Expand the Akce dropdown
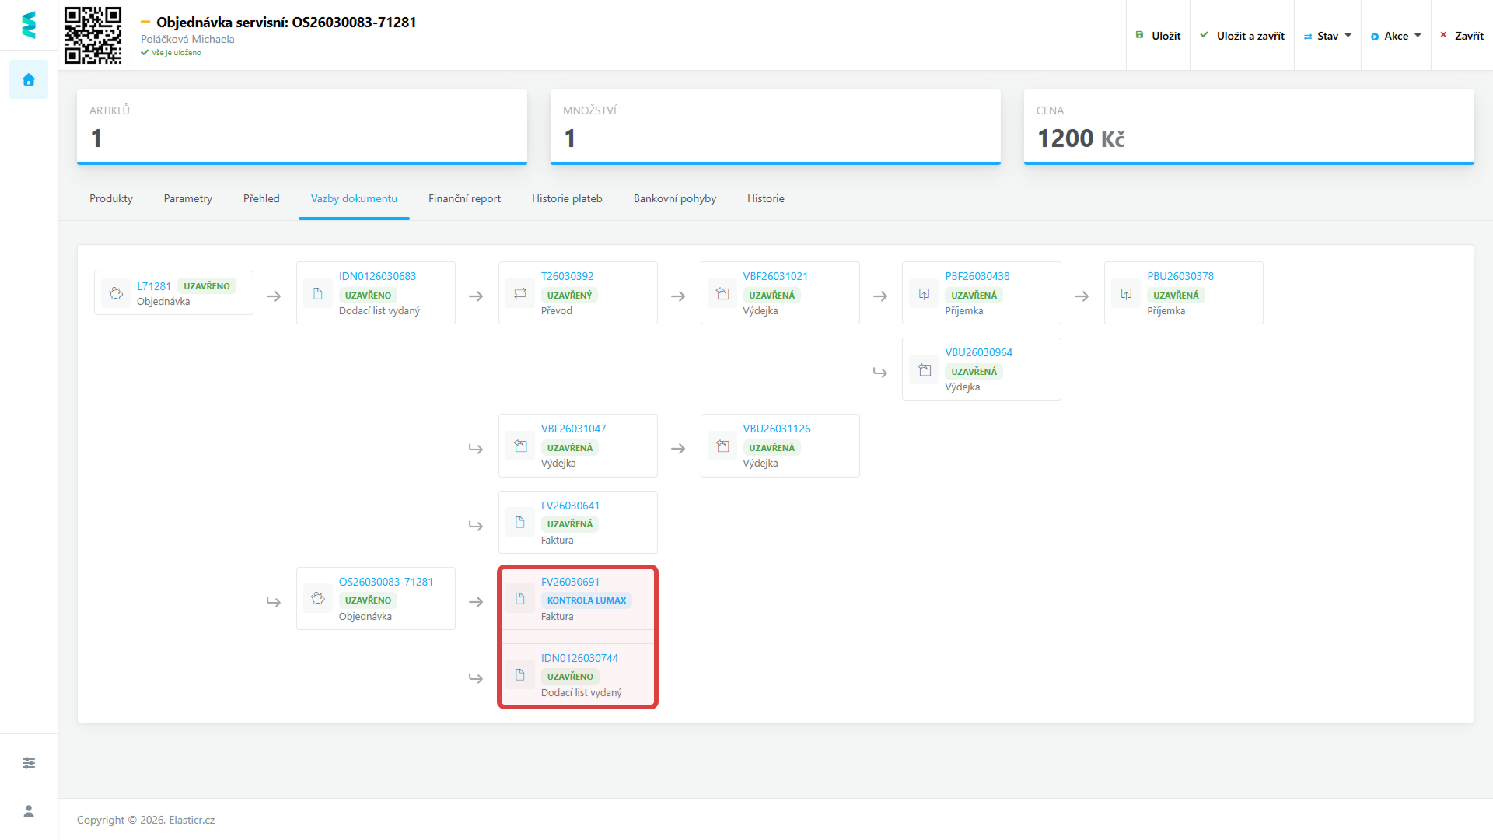1493x840 pixels. point(1396,36)
